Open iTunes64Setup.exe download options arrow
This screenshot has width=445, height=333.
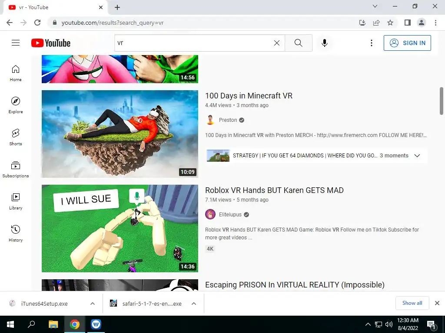[93, 304]
